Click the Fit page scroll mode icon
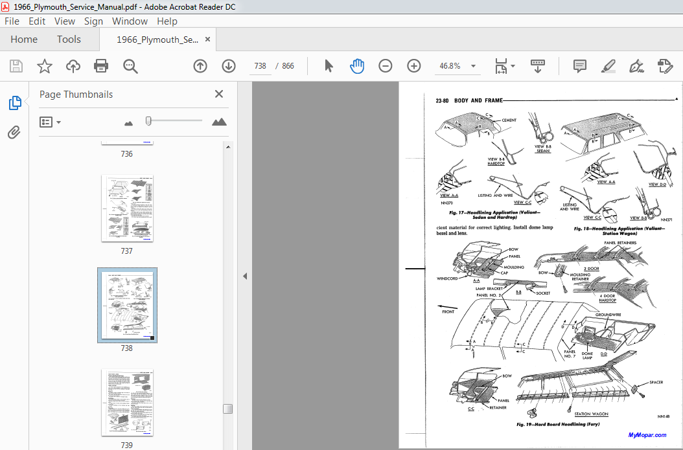Screen dimensions: 683x450 (501, 66)
